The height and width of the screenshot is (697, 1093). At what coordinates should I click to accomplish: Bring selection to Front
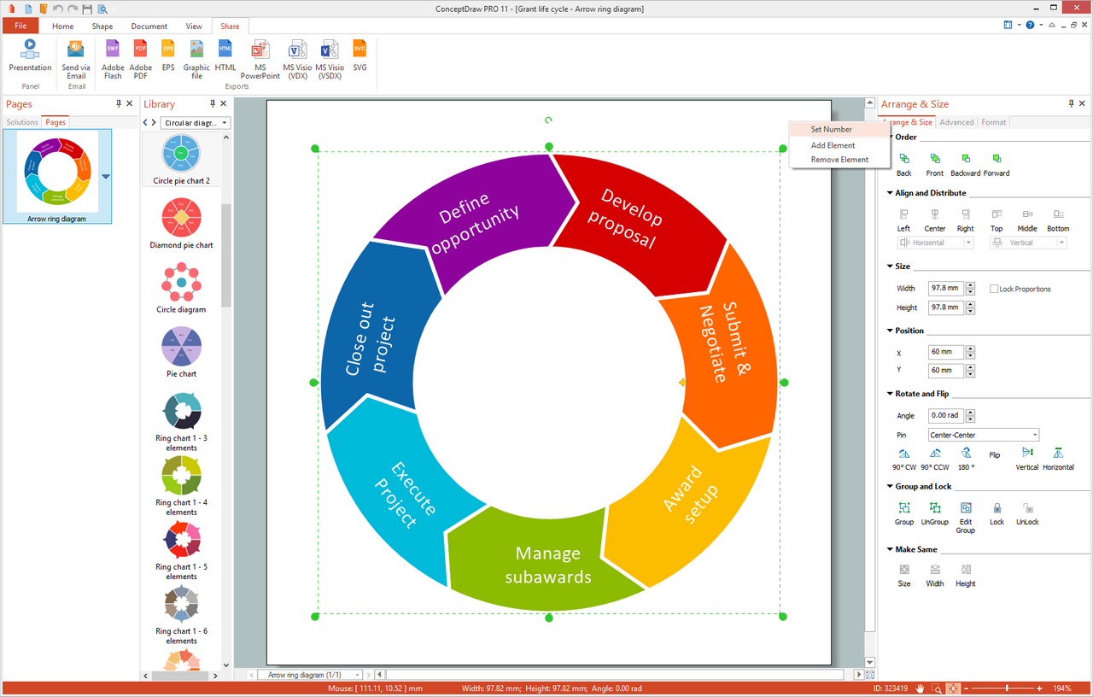935,164
